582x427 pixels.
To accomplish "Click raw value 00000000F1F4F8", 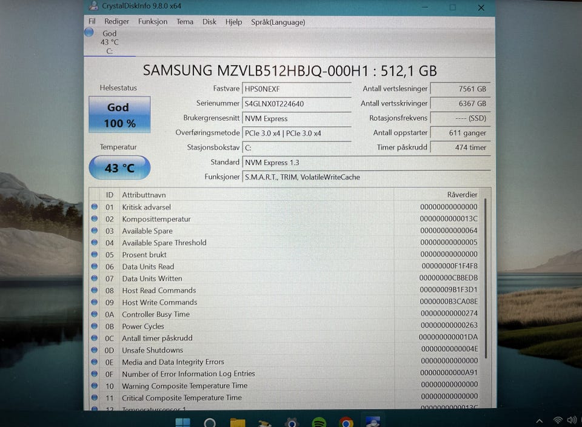I will click(449, 266).
